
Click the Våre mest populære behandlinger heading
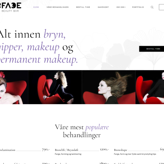[82, 131]
